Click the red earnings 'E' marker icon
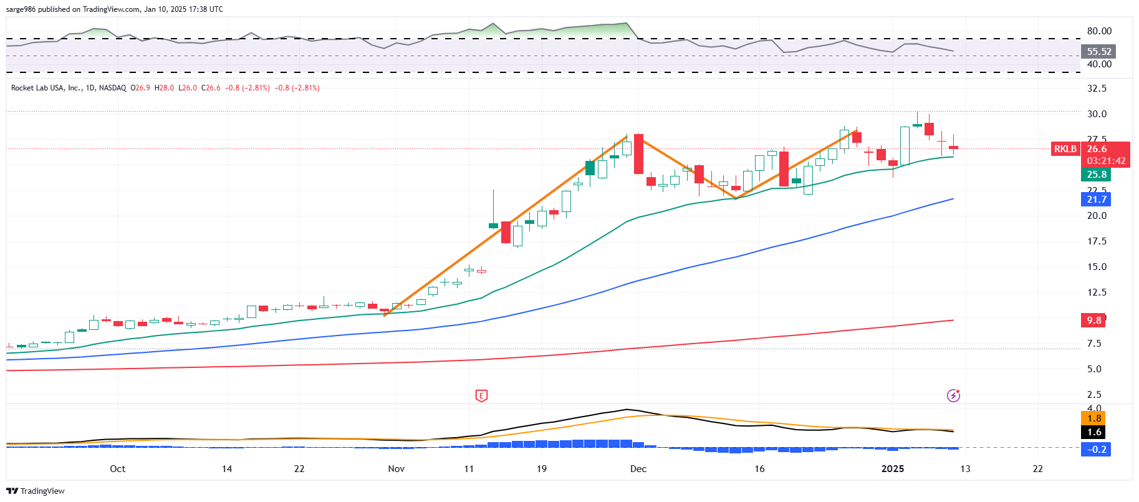1139x502 pixels. [x=481, y=395]
